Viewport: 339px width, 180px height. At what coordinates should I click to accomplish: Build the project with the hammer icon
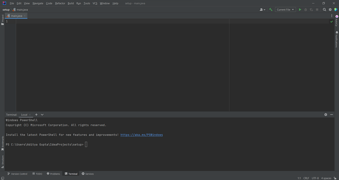[271, 9]
